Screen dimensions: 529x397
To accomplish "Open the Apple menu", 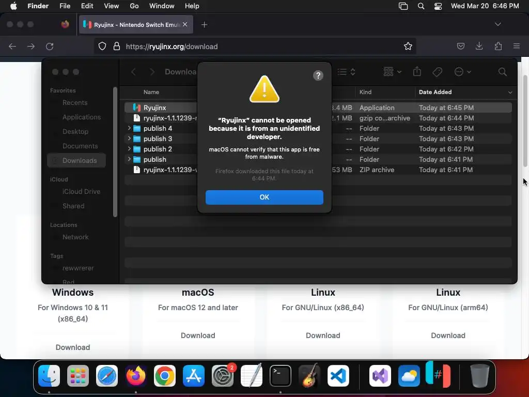I will click(13, 6).
